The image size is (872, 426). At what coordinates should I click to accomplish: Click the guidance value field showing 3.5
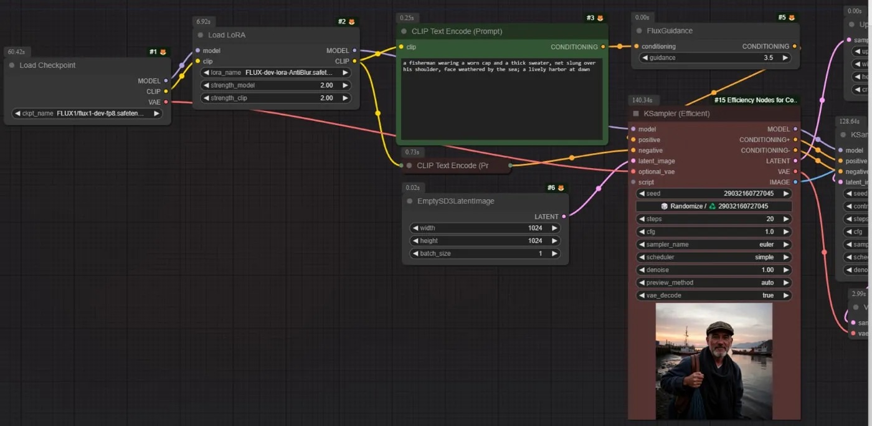[715, 57]
